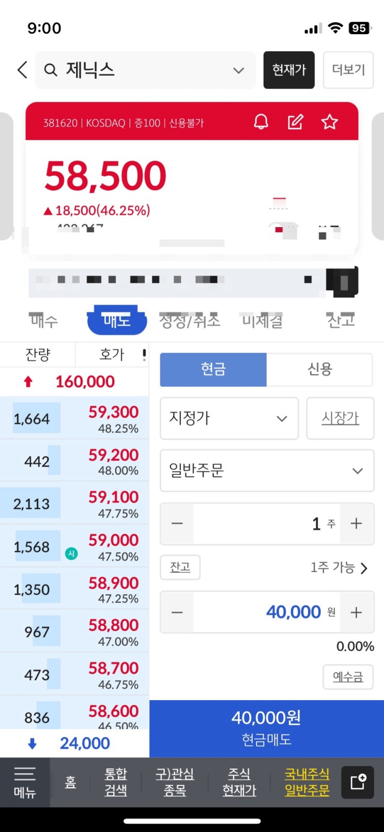Screen dimensions: 384x832
Task: Expand the 제닉스 stock search dropdown
Action: pyautogui.click(x=238, y=70)
